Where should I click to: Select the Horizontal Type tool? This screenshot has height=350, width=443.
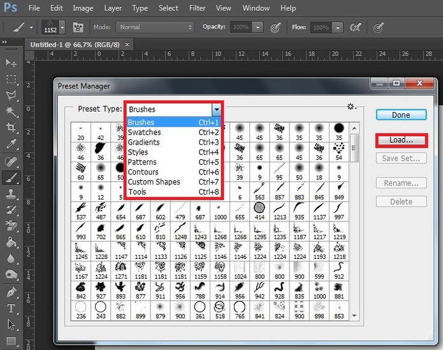(11, 309)
